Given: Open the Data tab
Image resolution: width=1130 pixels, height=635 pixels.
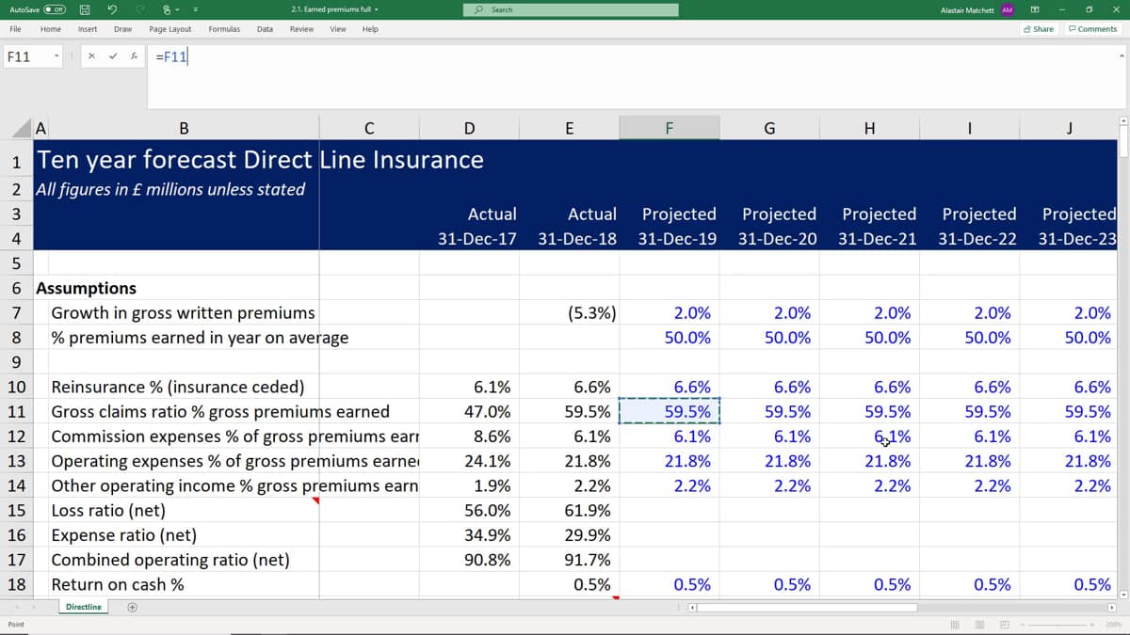Looking at the screenshot, I should click(x=265, y=29).
